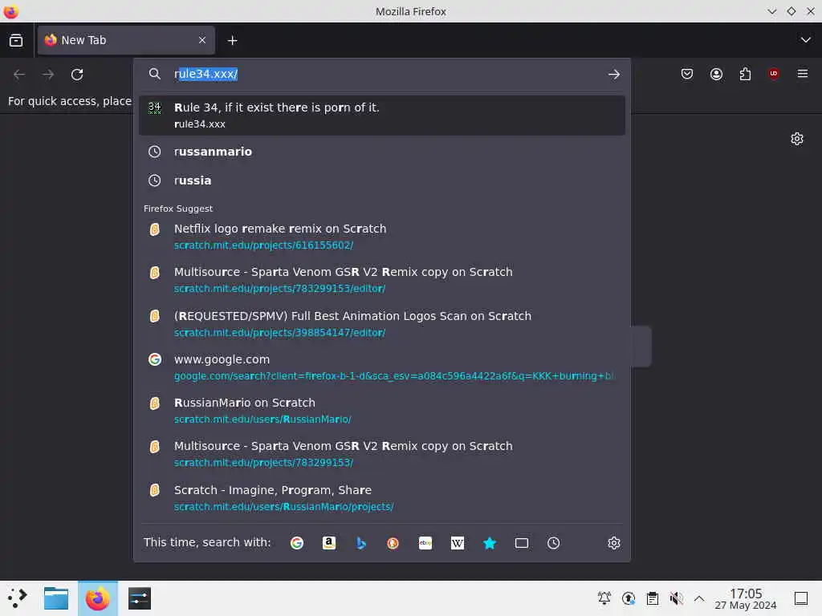Open the software updates tray icon
This screenshot has width=822, height=616.
click(x=628, y=598)
